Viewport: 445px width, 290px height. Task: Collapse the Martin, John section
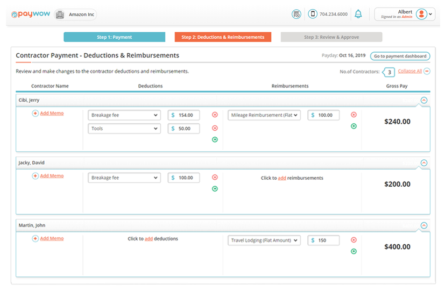click(424, 225)
